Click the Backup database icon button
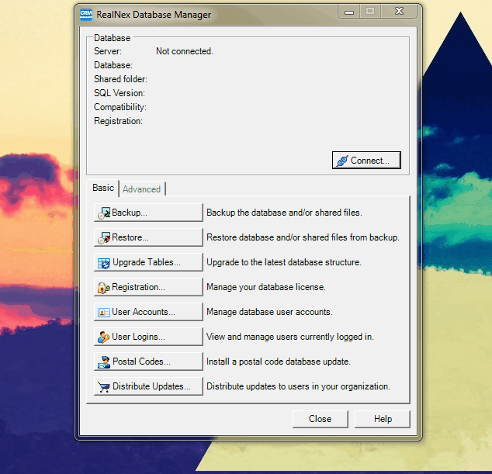 pyautogui.click(x=147, y=213)
